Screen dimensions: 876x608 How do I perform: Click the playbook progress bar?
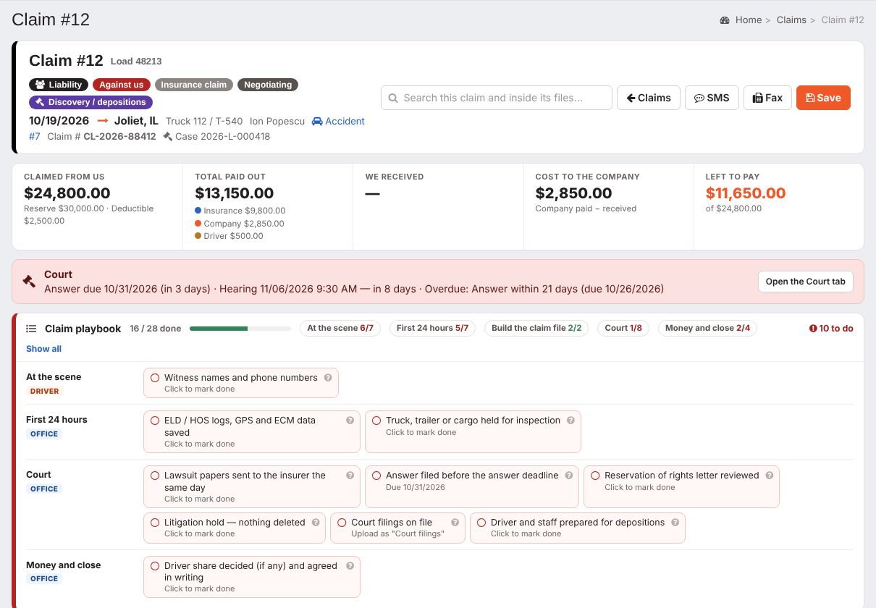240,329
